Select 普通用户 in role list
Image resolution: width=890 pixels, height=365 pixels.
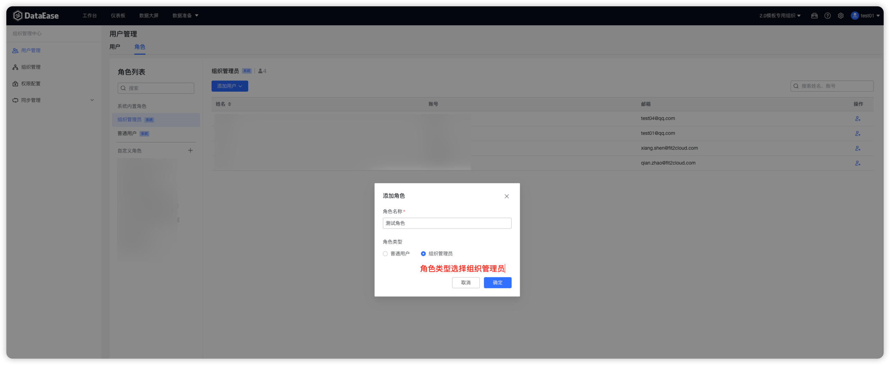pos(156,133)
